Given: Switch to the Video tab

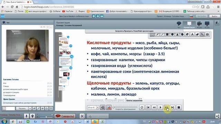Looking at the screenshot, I should coord(199,24).
